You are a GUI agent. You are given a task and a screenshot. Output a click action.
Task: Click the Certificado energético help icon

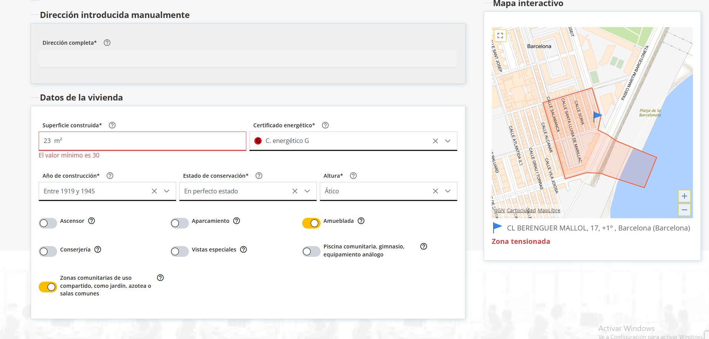pyautogui.click(x=325, y=125)
